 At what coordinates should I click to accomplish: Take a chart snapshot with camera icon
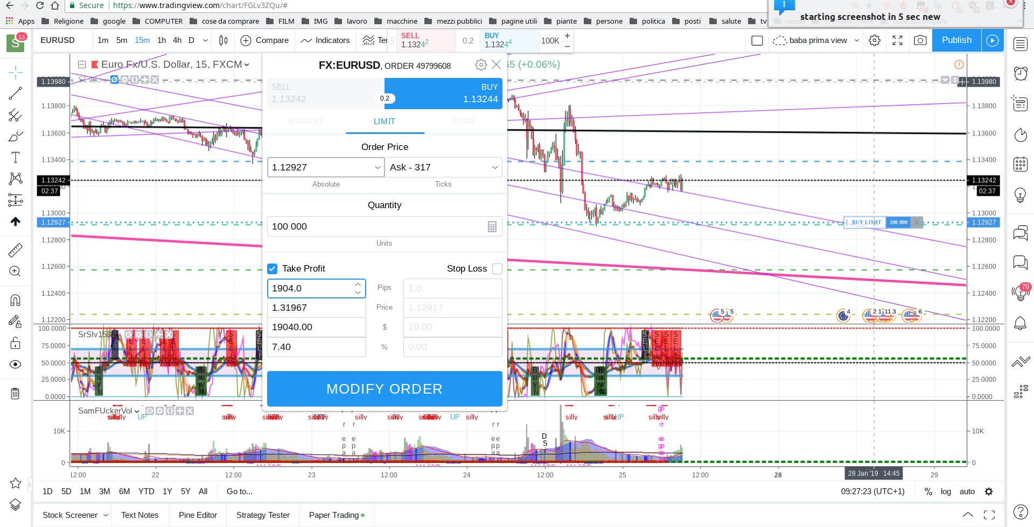[x=920, y=40]
